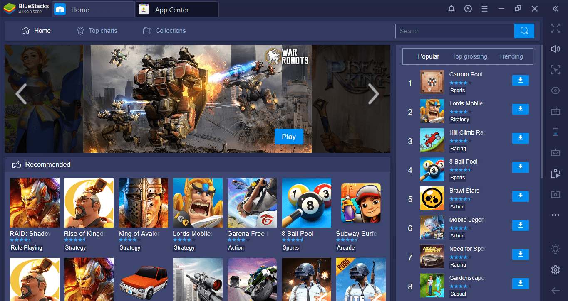The image size is (568, 301).
Task: Open Rise of Kingdoms recommended thumbnail
Action: (x=89, y=203)
